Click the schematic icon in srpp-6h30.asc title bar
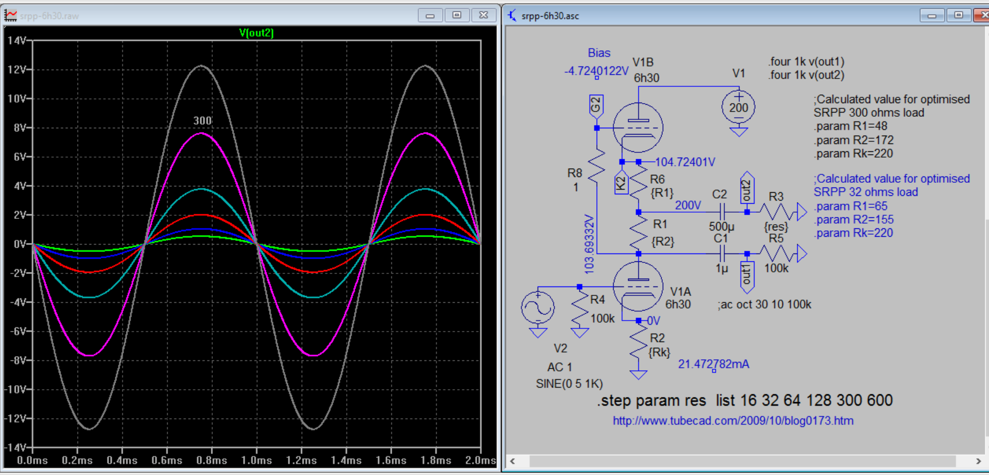 512,16
